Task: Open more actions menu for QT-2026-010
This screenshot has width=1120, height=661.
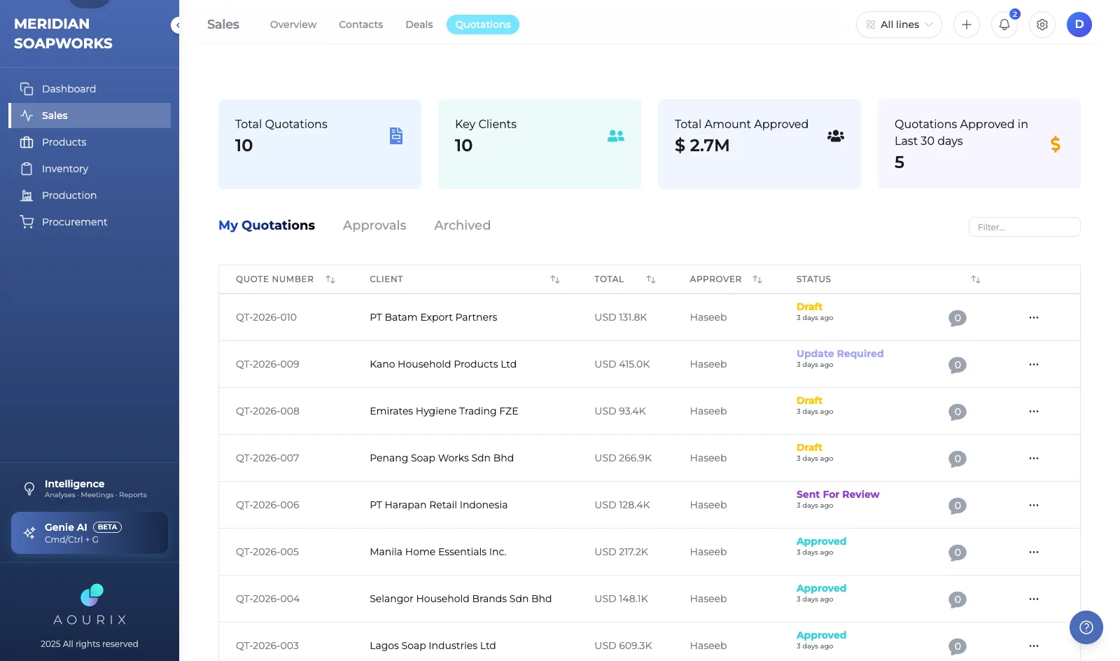Action: pyautogui.click(x=1034, y=317)
